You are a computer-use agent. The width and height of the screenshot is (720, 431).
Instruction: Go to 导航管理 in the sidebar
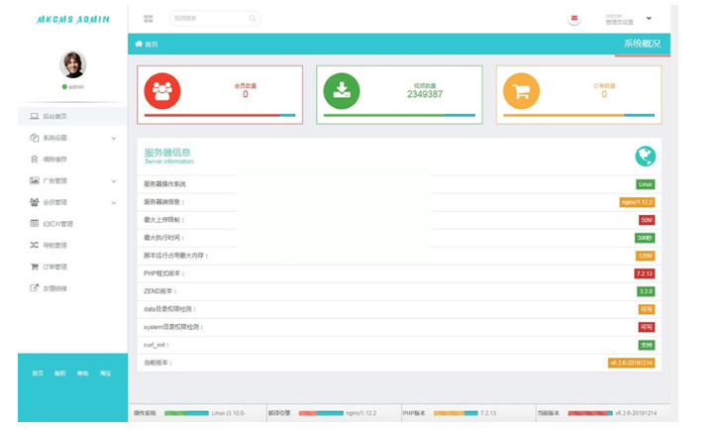tap(54, 246)
